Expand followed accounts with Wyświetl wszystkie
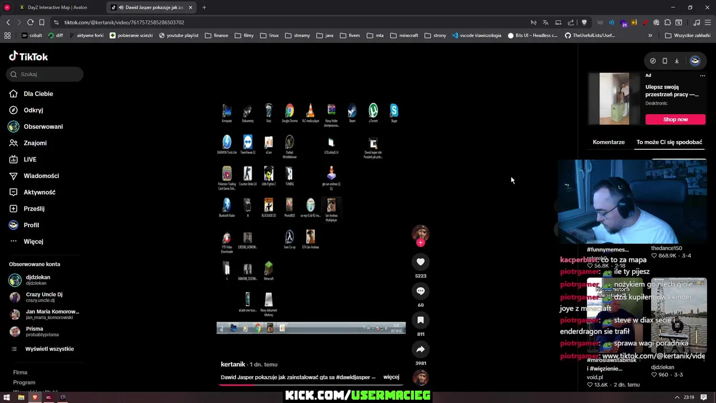Screen dimensions: 716x403 [49, 349]
